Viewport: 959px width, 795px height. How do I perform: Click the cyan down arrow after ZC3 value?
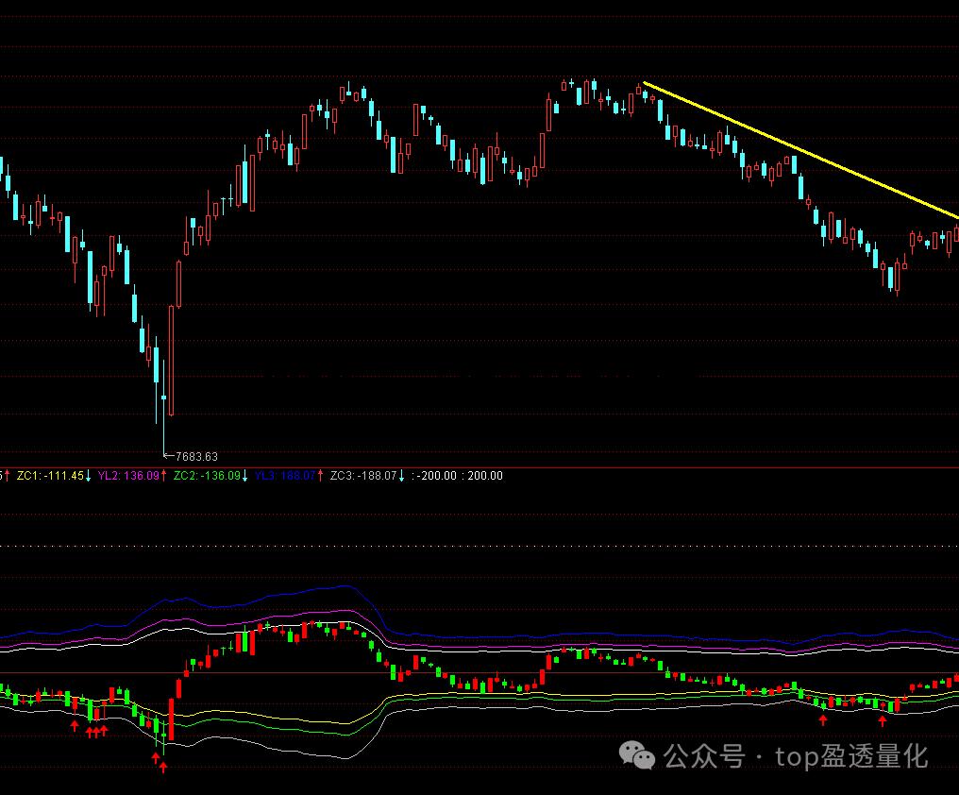point(401,476)
